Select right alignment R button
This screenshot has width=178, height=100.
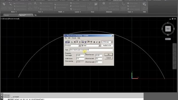(x=75, y=42)
